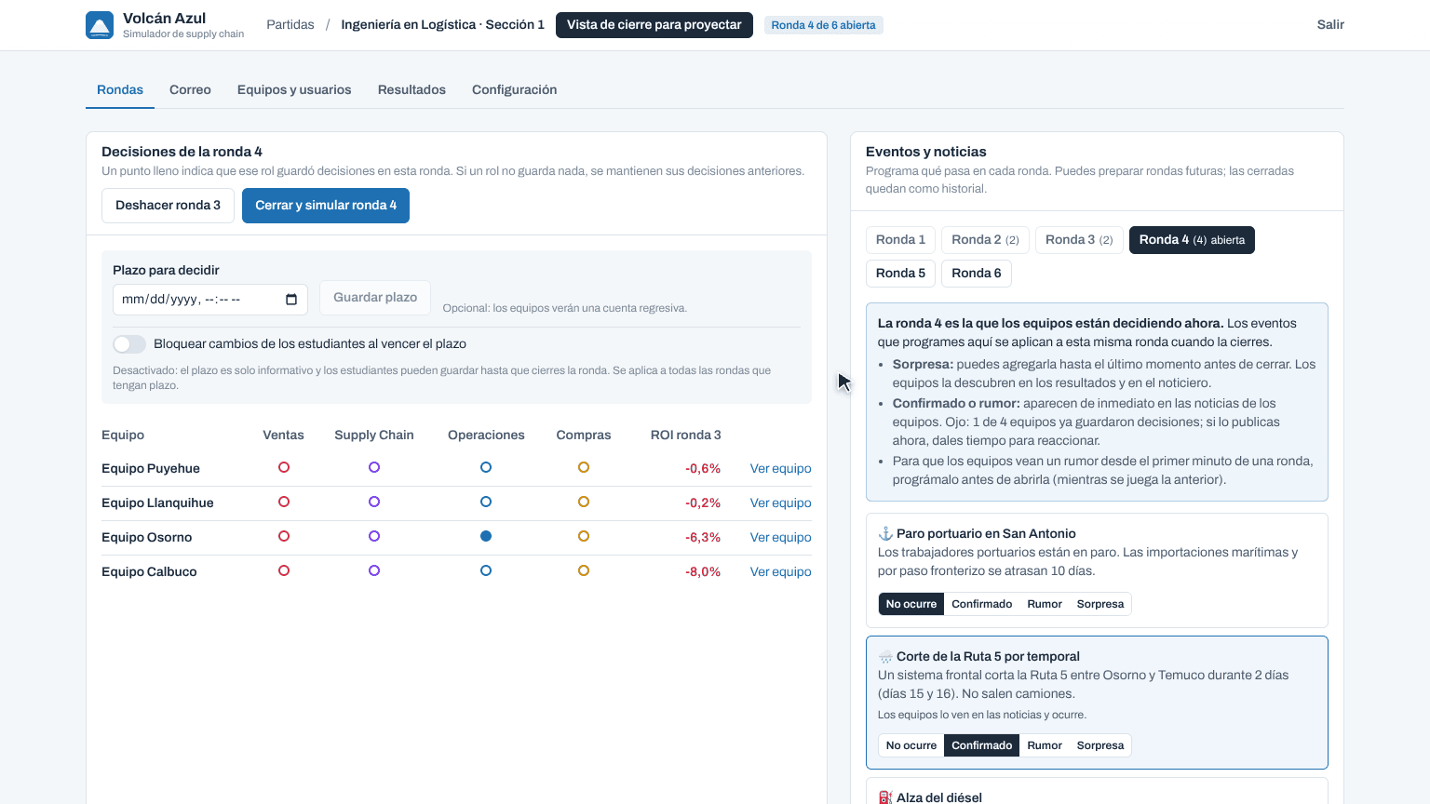Viewport: 1430px width, 804px height.
Task: Click Equipo Calbuco's yellow Compras dot
Action: [x=584, y=570]
